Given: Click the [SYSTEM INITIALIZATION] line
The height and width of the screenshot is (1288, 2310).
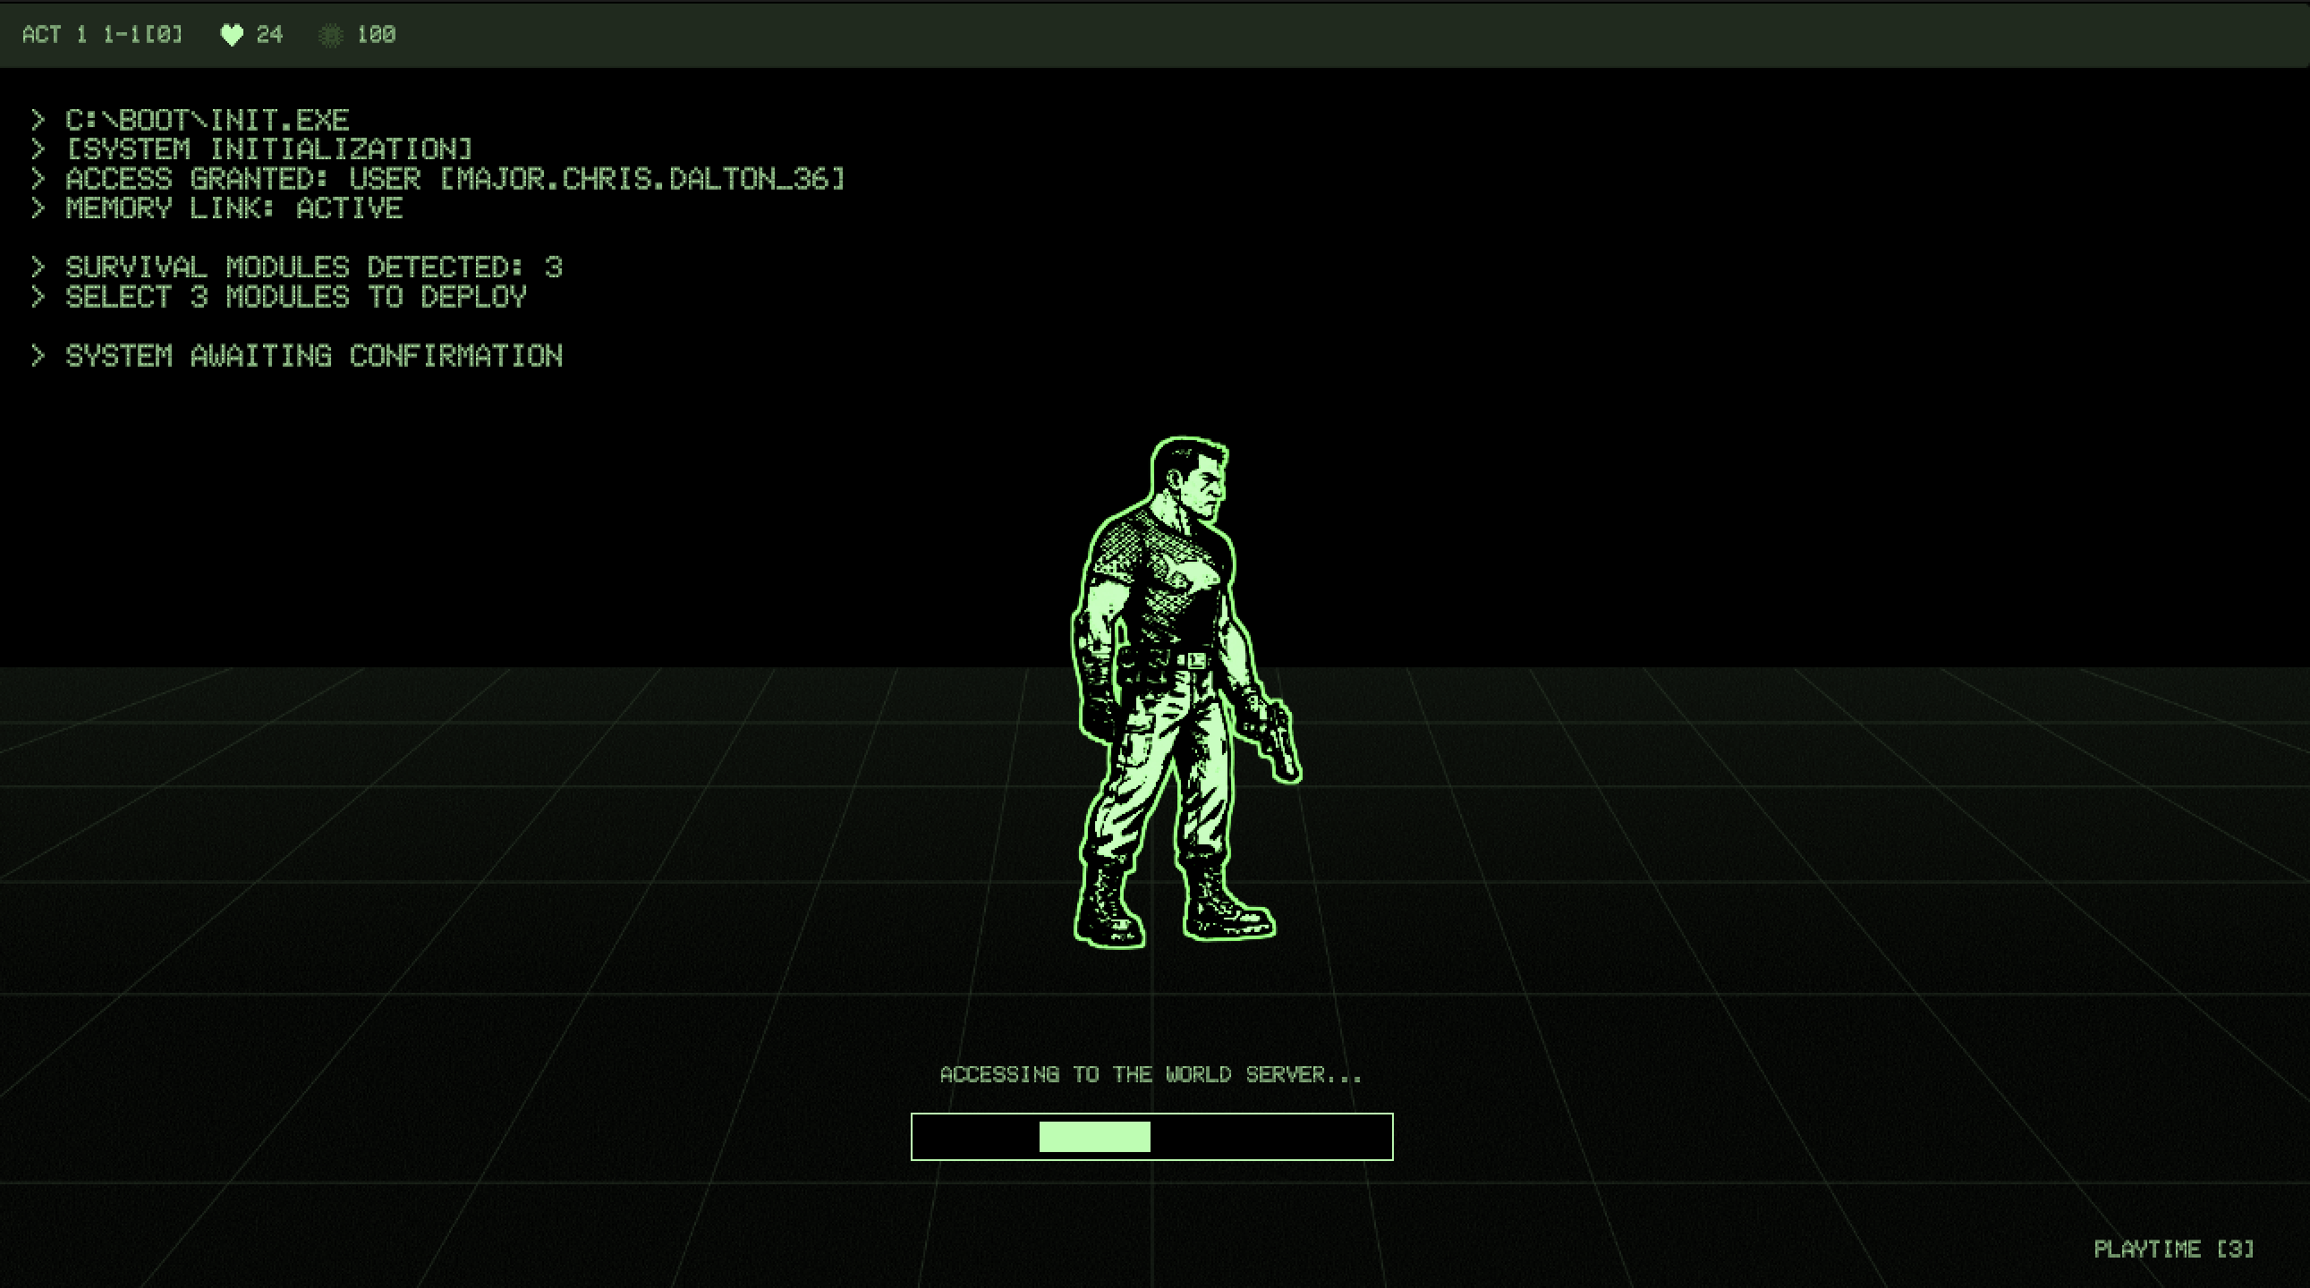Looking at the screenshot, I should click(x=269, y=148).
